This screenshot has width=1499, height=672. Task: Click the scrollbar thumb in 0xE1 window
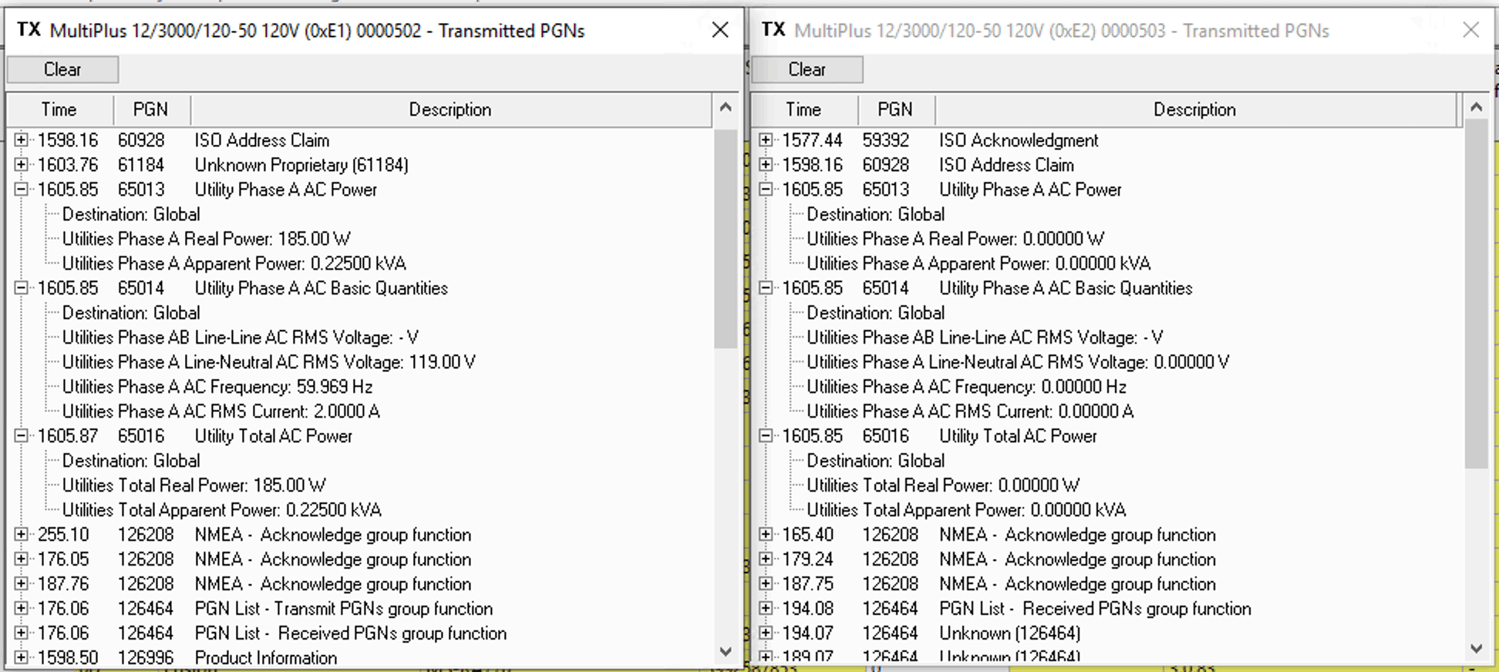(726, 239)
